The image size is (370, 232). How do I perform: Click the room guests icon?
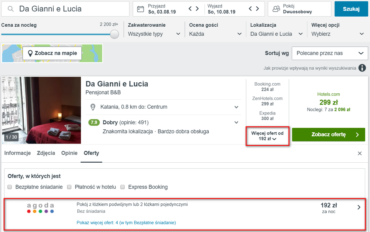coord(276,9)
